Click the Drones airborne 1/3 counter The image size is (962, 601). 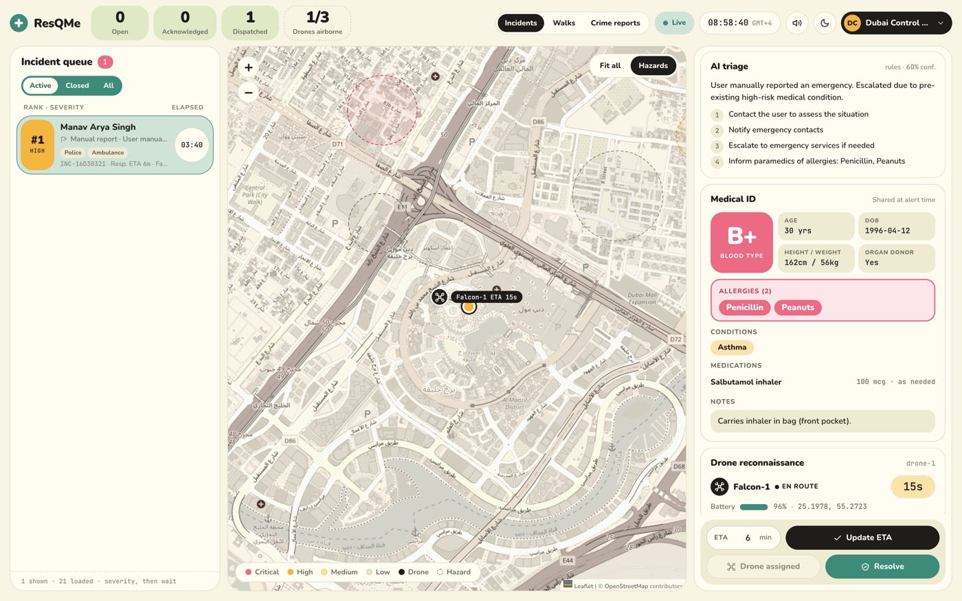coord(317,23)
